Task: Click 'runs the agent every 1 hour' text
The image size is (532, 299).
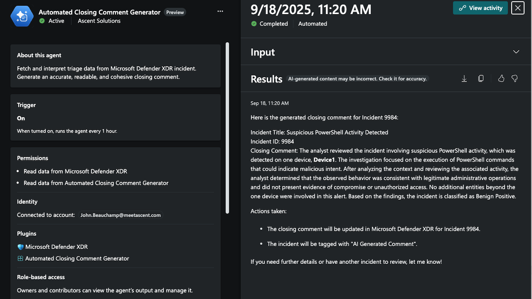Action: click(x=84, y=131)
